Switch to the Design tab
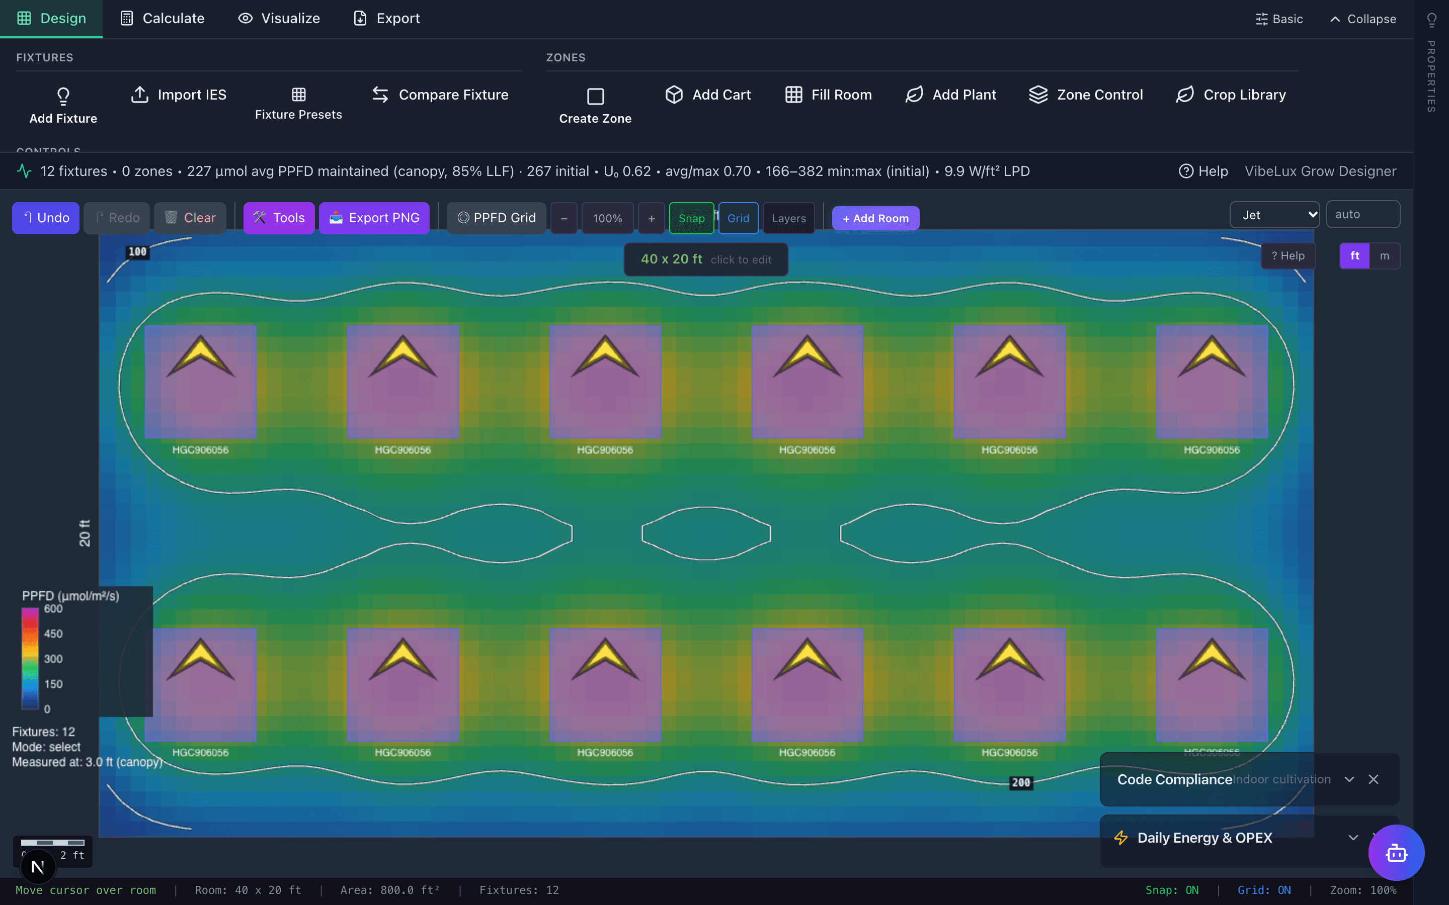 point(51,19)
